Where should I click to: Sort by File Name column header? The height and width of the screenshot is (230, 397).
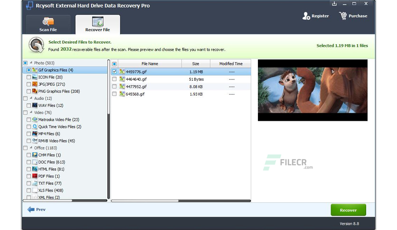[150, 64]
